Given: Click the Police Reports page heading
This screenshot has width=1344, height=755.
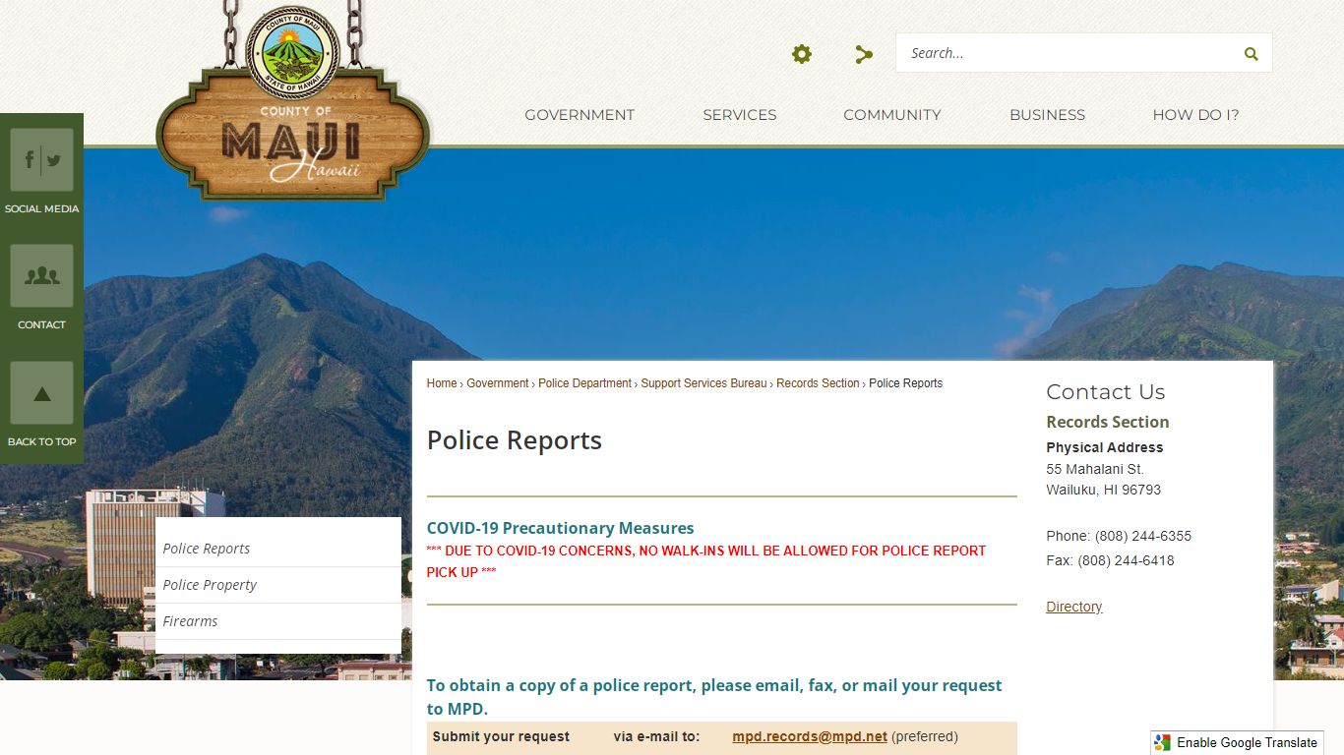Looking at the screenshot, I should click(515, 440).
